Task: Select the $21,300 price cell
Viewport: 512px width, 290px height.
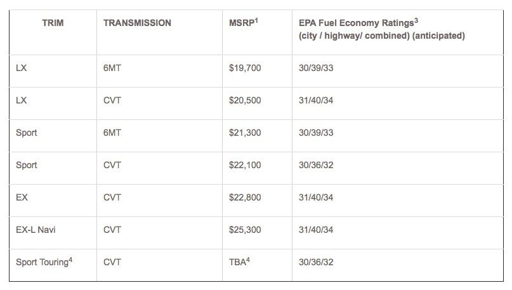Action: (245, 133)
